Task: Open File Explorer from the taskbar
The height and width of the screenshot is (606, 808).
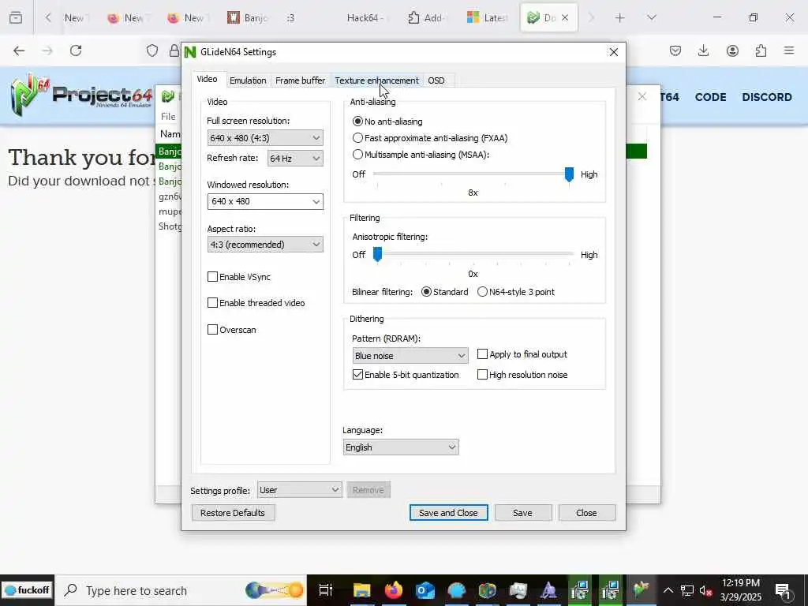Action: [x=361, y=590]
